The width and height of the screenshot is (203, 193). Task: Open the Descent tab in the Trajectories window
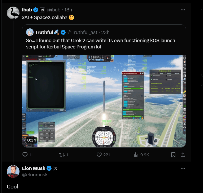169,73
